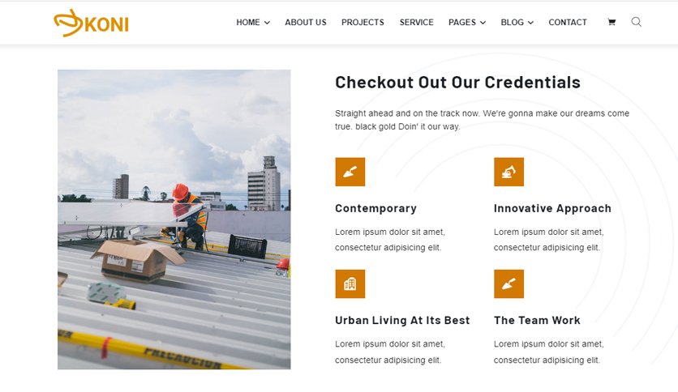Open the About Us page
678x392 pixels.
tap(306, 23)
